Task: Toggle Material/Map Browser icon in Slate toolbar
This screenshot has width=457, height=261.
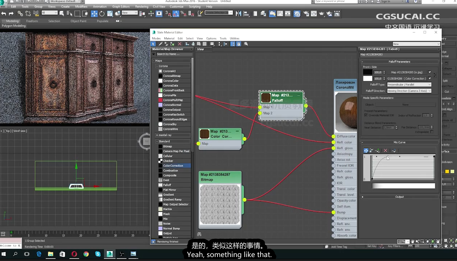Action: (233, 44)
